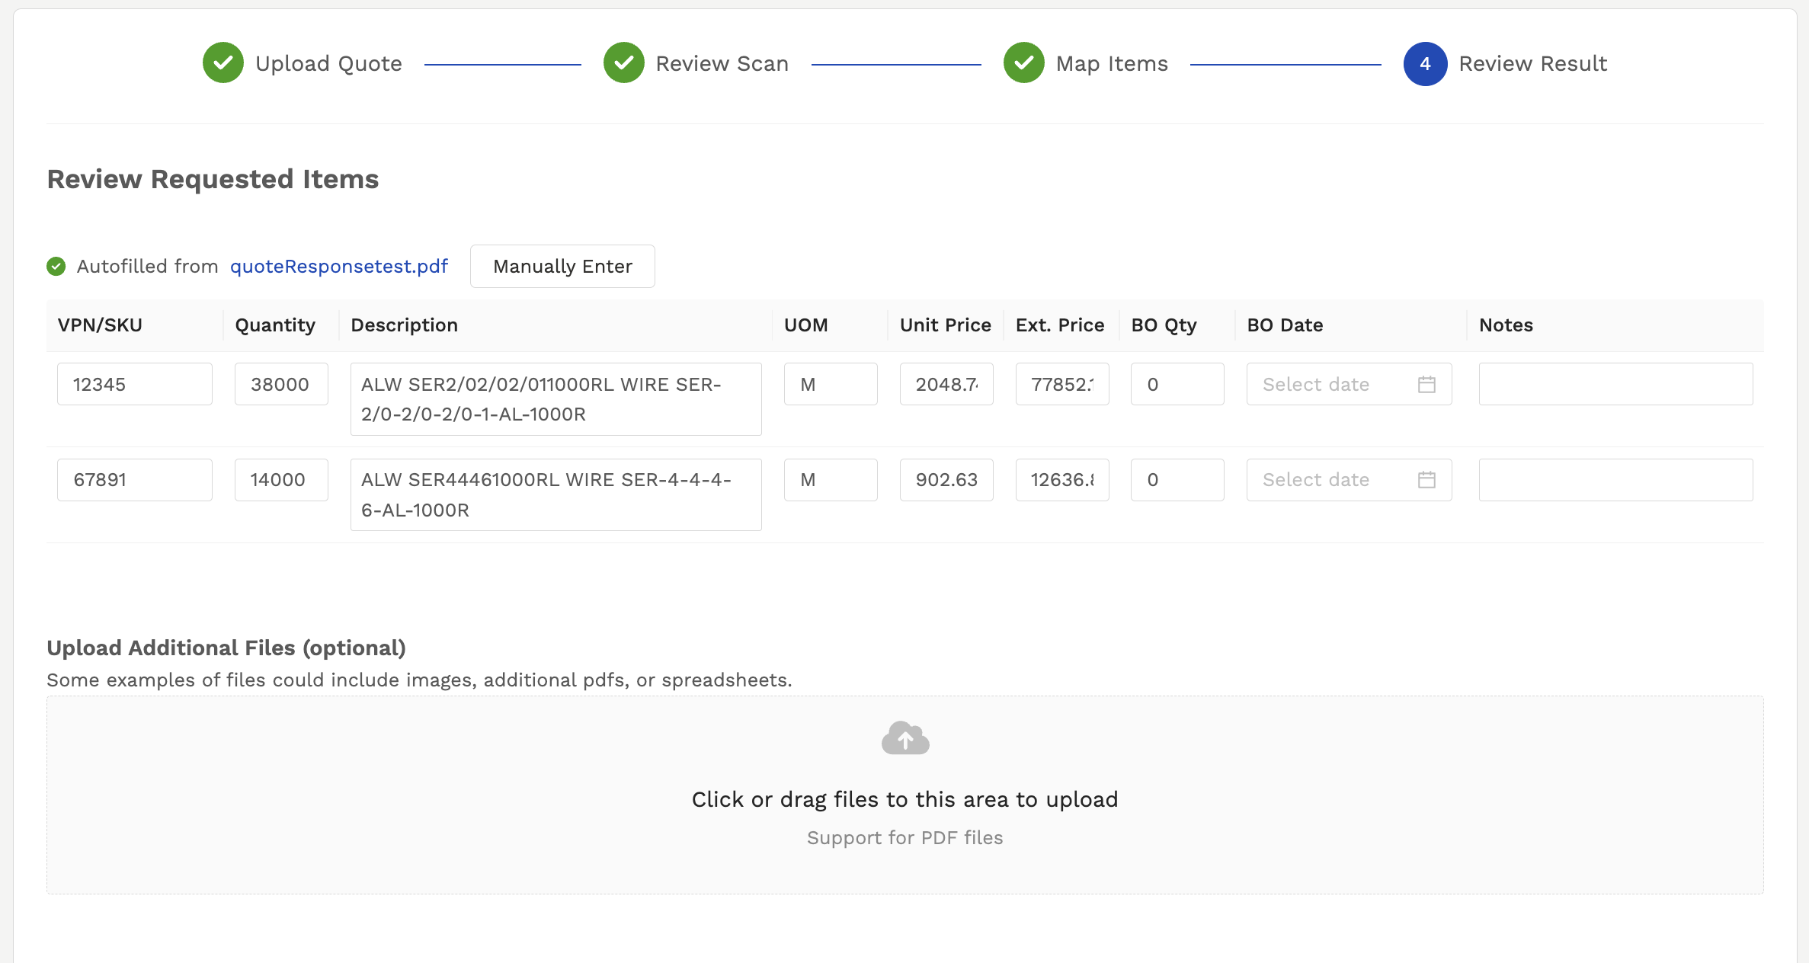Edit the Quantity field containing 38000
Viewport: 1809px width, 963px height.
point(281,384)
